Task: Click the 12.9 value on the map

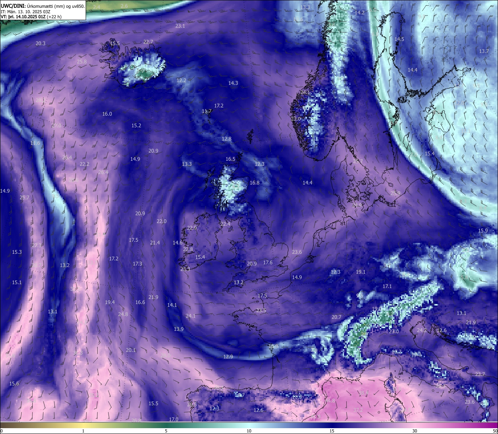Action: [x=228, y=357]
